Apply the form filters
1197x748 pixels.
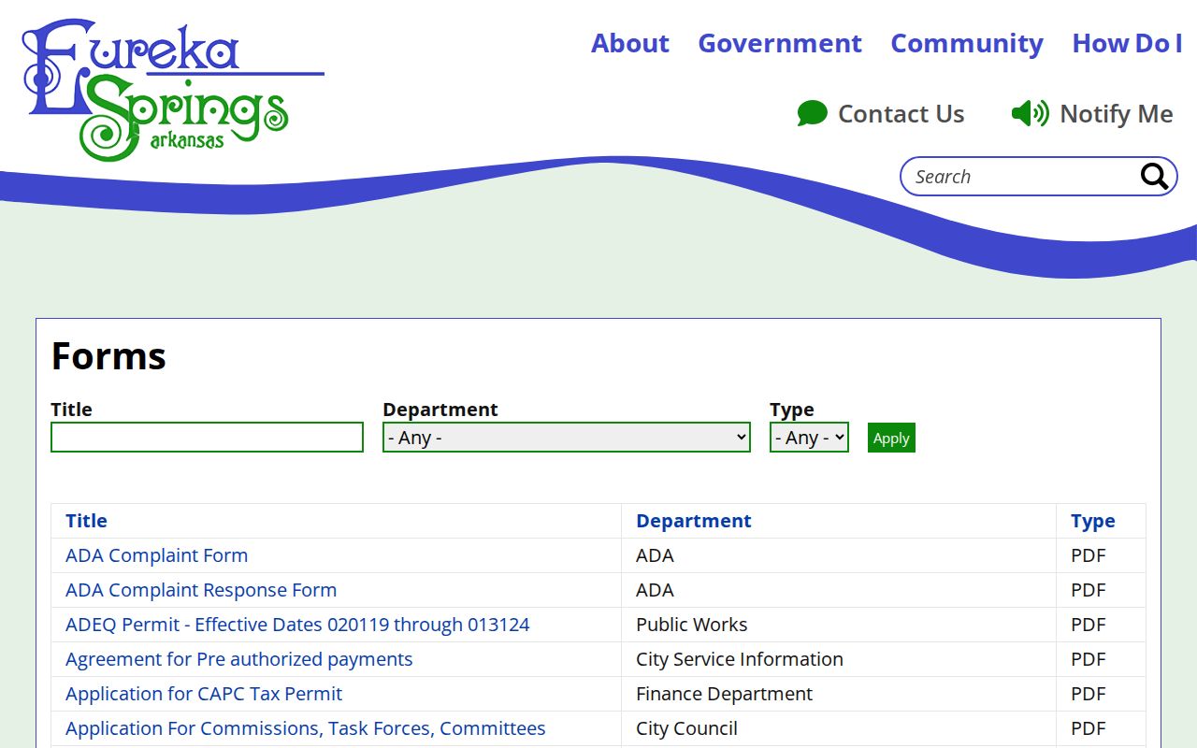[x=891, y=438]
